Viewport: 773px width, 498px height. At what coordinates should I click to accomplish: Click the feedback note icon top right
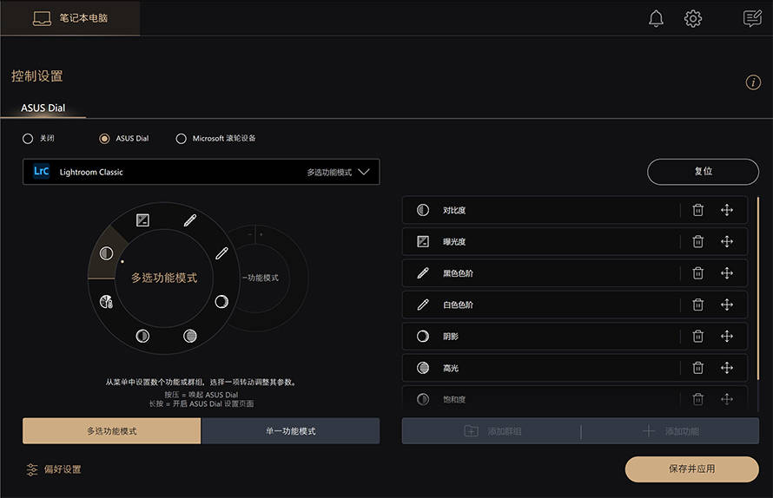[x=752, y=18]
